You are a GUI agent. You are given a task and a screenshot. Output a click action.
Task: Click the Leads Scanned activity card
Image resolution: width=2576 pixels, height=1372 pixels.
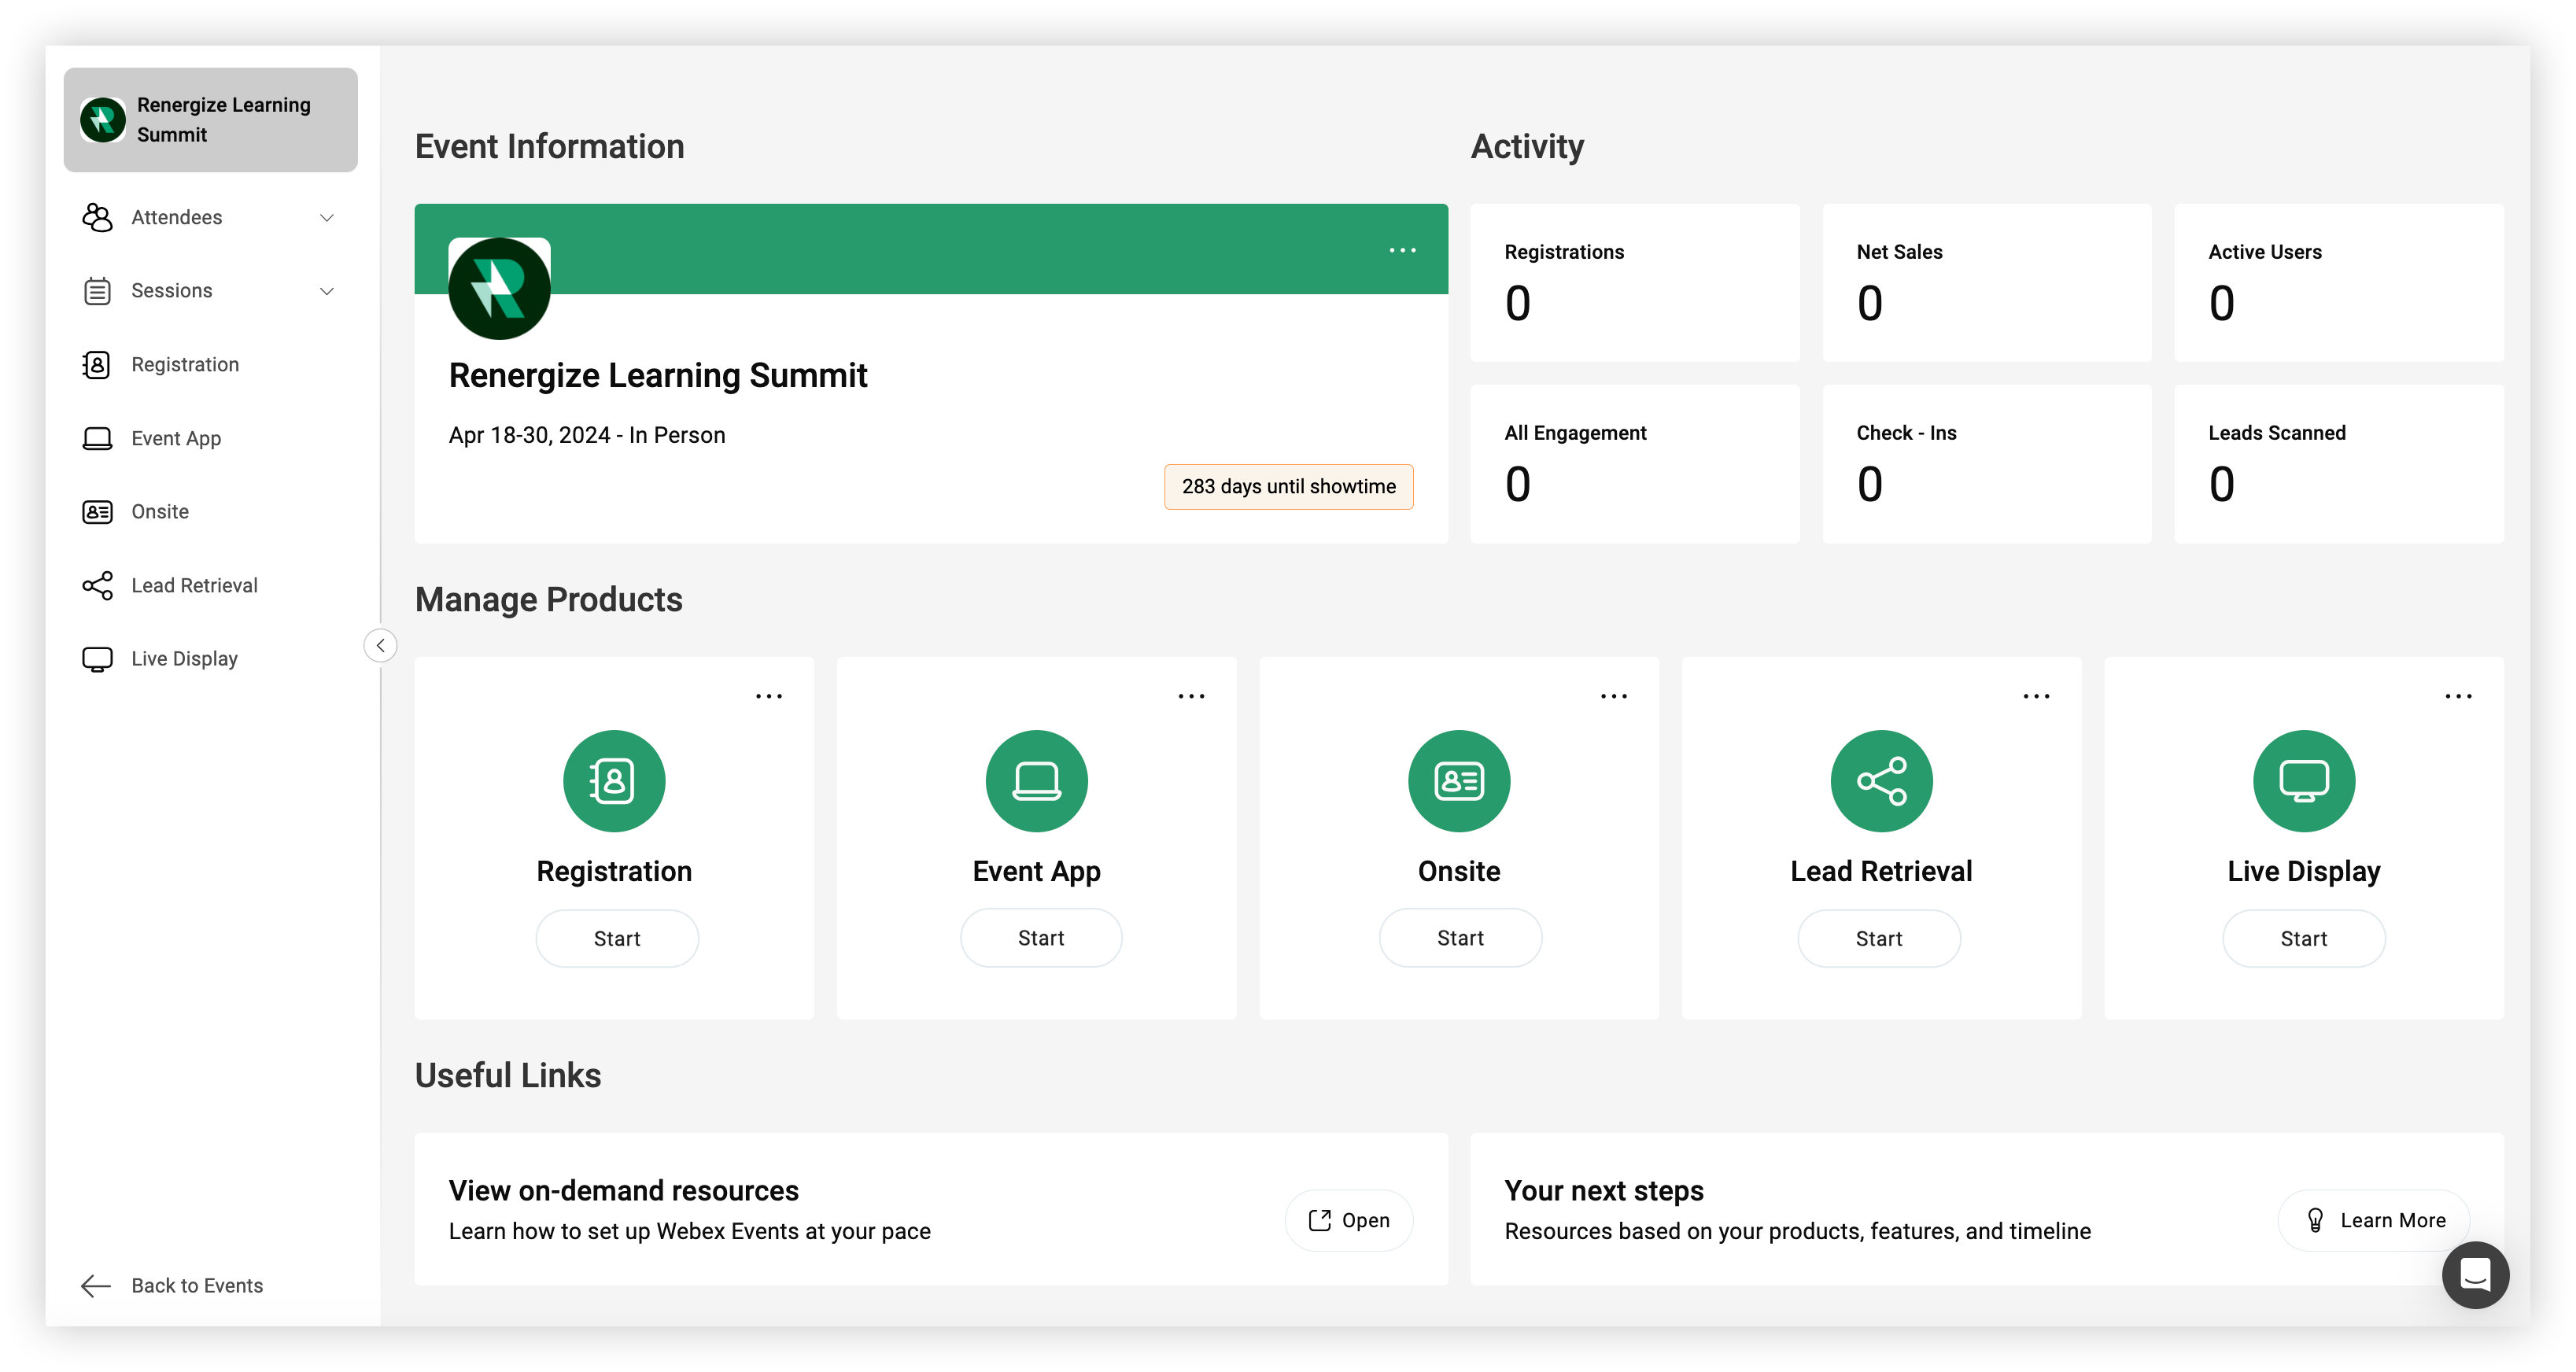pyautogui.click(x=2339, y=464)
